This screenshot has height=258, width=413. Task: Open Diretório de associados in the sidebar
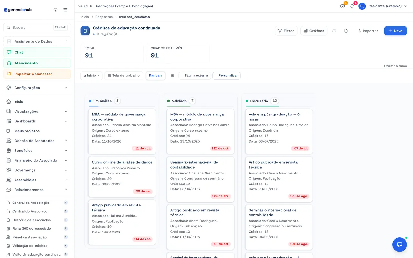[37, 220]
